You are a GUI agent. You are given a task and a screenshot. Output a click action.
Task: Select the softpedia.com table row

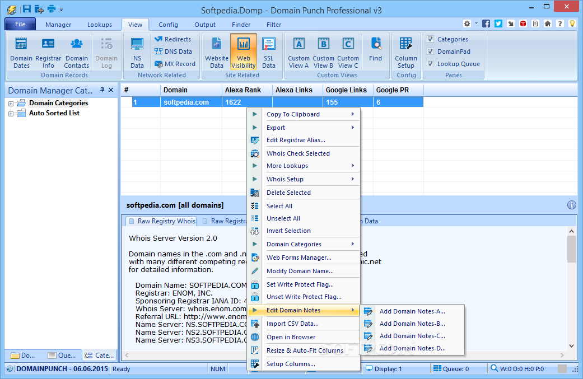[277, 102]
